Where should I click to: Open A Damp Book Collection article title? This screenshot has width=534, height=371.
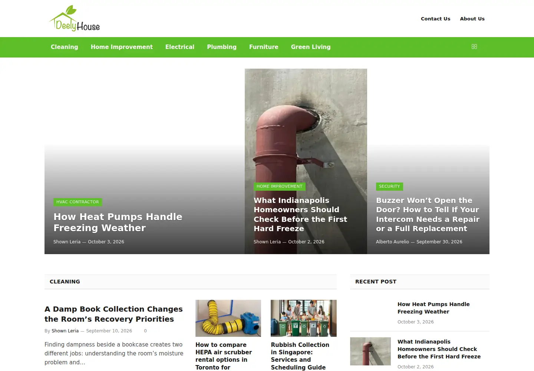click(113, 314)
